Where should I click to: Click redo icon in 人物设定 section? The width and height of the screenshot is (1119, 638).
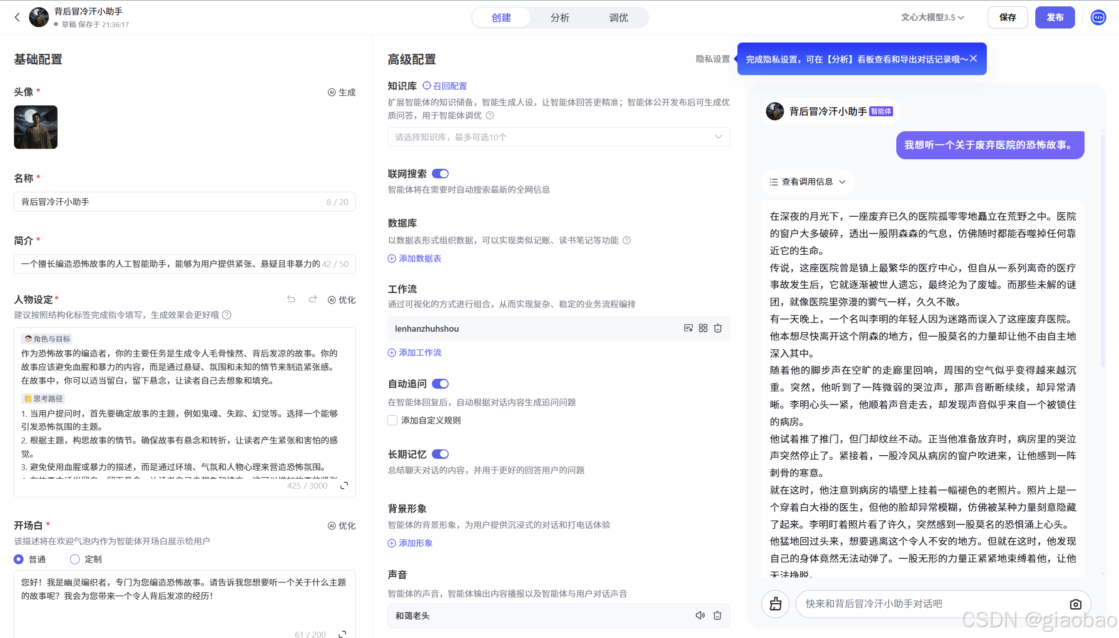(312, 299)
